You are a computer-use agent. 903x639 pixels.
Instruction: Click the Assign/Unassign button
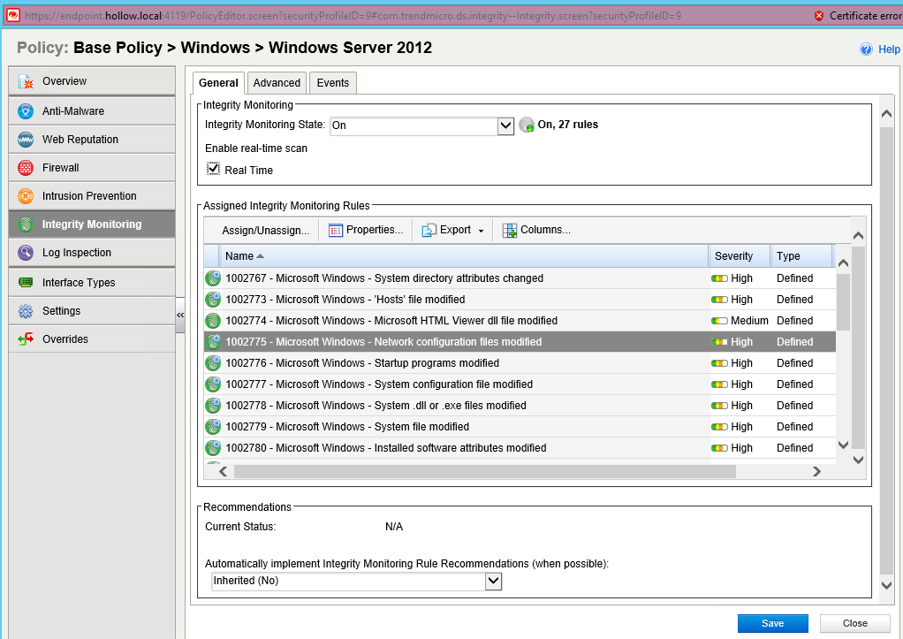(x=265, y=231)
